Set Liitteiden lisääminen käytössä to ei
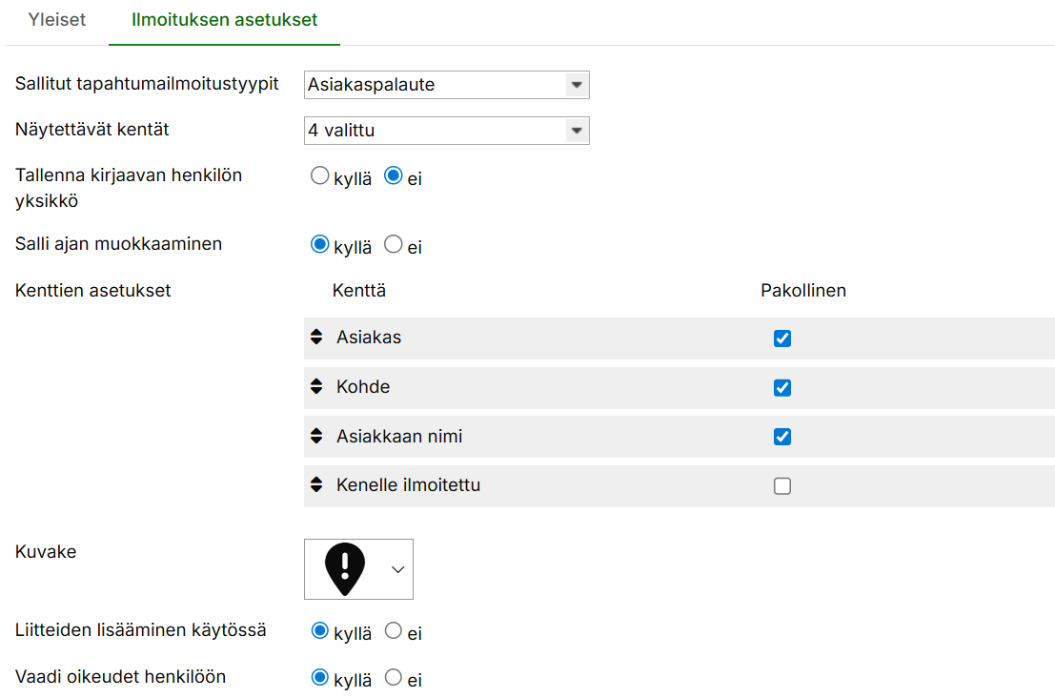1055x698 pixels. [393, 631]
